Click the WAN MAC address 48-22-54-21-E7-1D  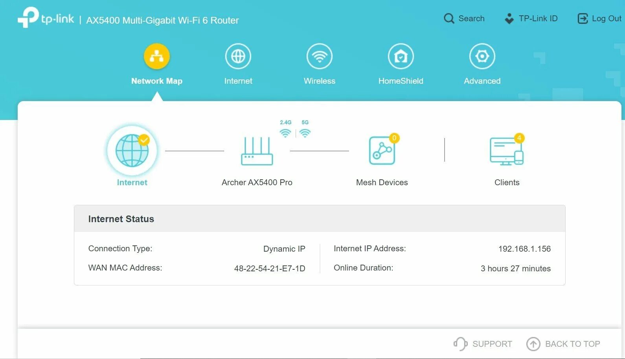coord(270,269)
